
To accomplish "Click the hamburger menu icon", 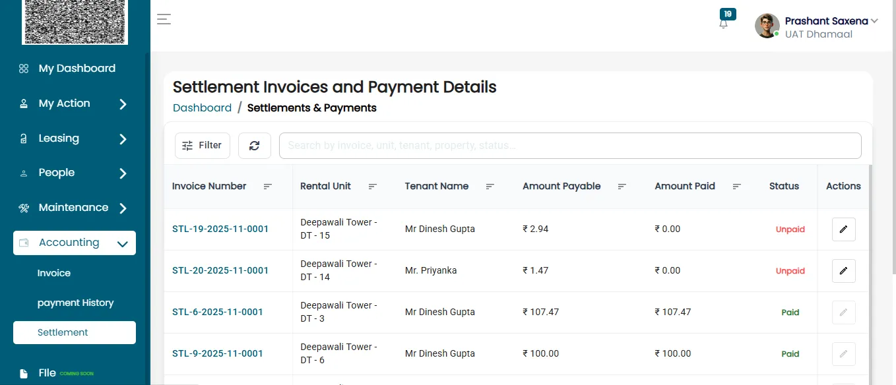I will pos(164,19).
